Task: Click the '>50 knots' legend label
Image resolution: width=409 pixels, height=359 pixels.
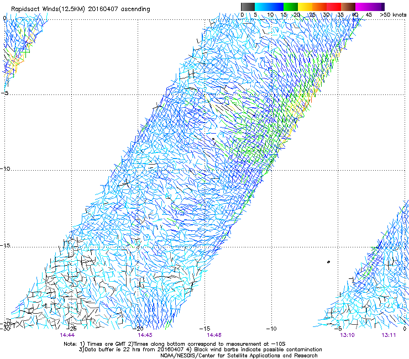Action: pyautogui.click(x=394, y=15)
